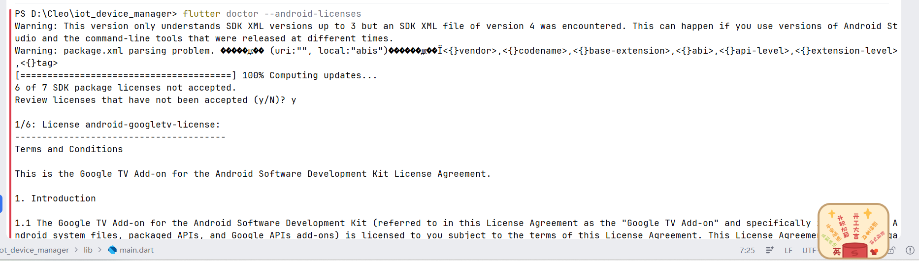Image resolution: width=919 pixels, height=261 pixels.
Task: Click the festive Sogou IME floating panel
Action: click(x=853, y=230)
